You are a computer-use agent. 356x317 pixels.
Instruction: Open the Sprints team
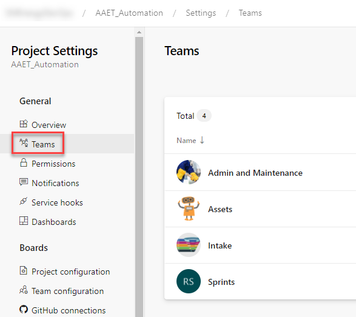221,282
